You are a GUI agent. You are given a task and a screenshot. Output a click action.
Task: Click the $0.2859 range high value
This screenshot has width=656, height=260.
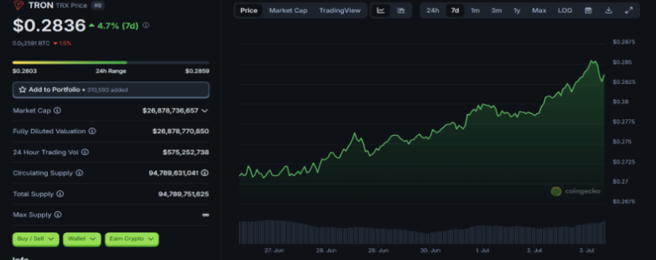(197, 71)
